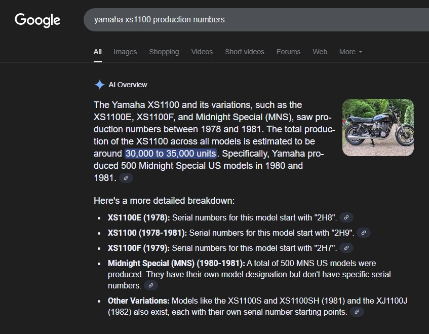Open source link for Midnight Special bullet

[x=151, y=285]
